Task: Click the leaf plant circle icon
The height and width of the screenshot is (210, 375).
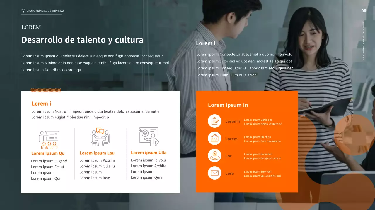Action: coord(214,155)
